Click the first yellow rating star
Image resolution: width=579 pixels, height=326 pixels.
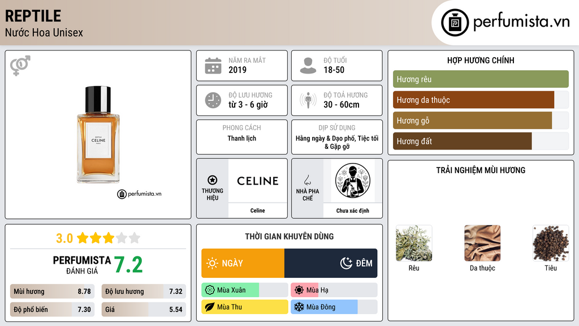point(83,238)
